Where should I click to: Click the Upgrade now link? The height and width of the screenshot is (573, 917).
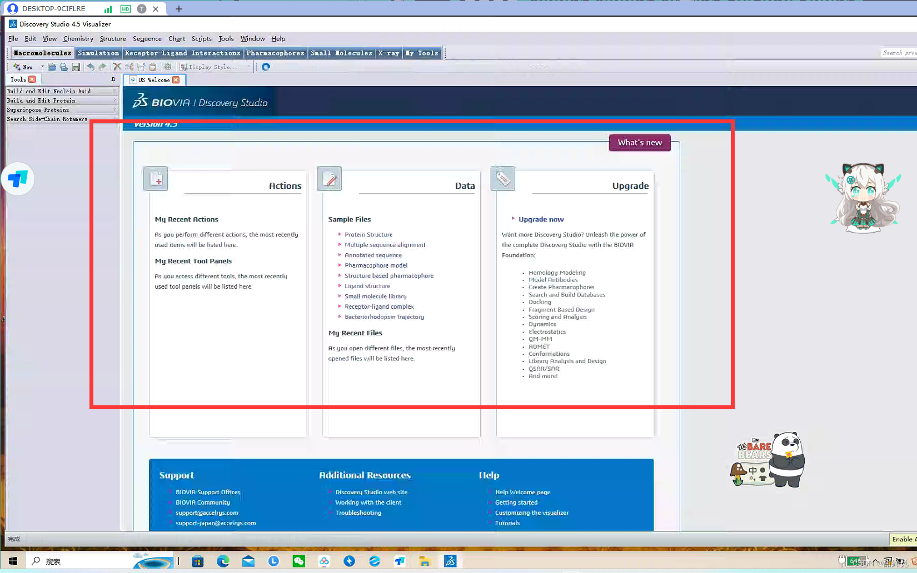541,219
